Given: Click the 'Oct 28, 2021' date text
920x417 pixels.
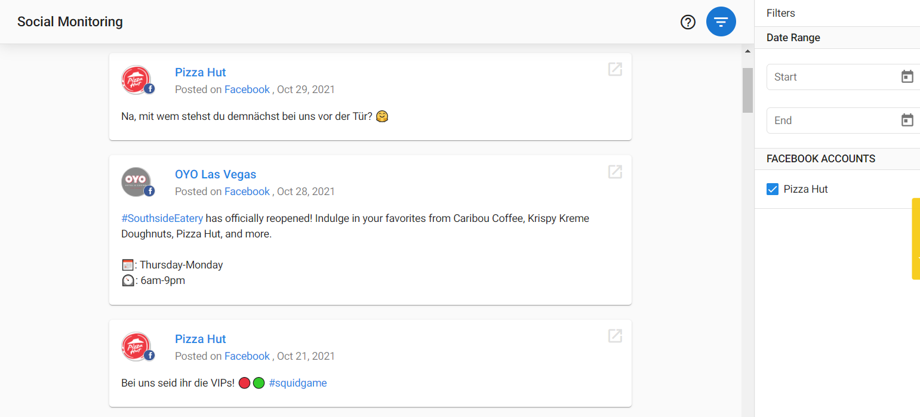Looking at the screenshot, I should (x=306, y=191).
